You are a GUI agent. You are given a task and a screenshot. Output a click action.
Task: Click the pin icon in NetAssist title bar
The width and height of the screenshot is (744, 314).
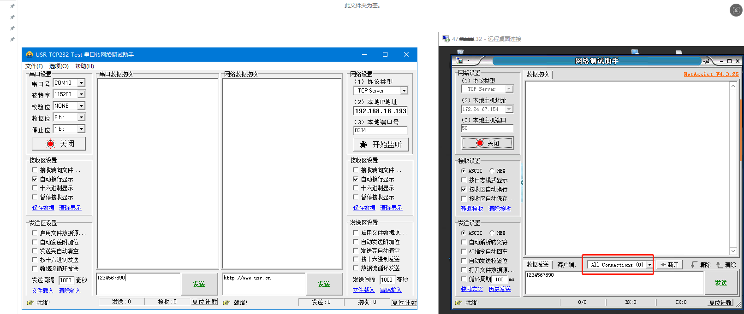(706, 61)
